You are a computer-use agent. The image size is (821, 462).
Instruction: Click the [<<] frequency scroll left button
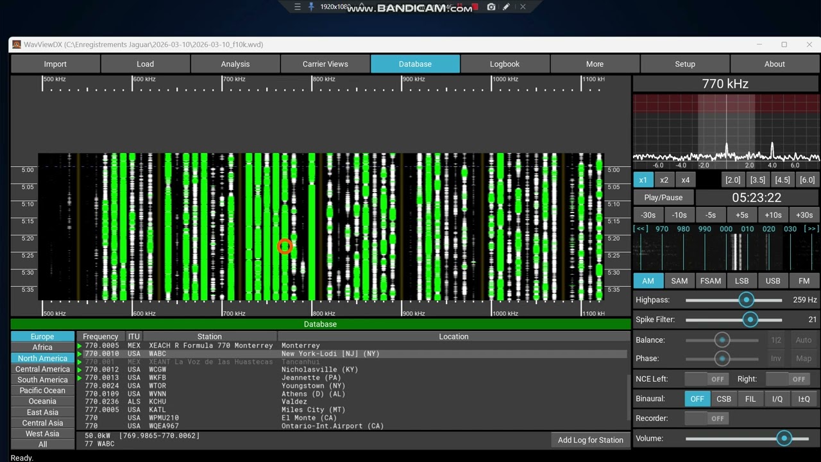641,228
